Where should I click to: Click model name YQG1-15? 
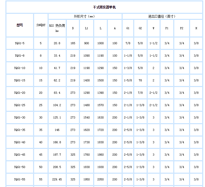(x=20, y=80)
